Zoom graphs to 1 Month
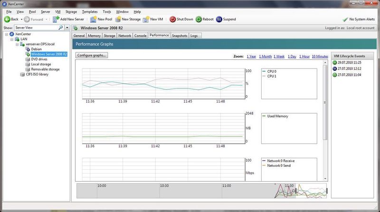Viewport: 380px width, 212px height. click(x=266, y=56)
